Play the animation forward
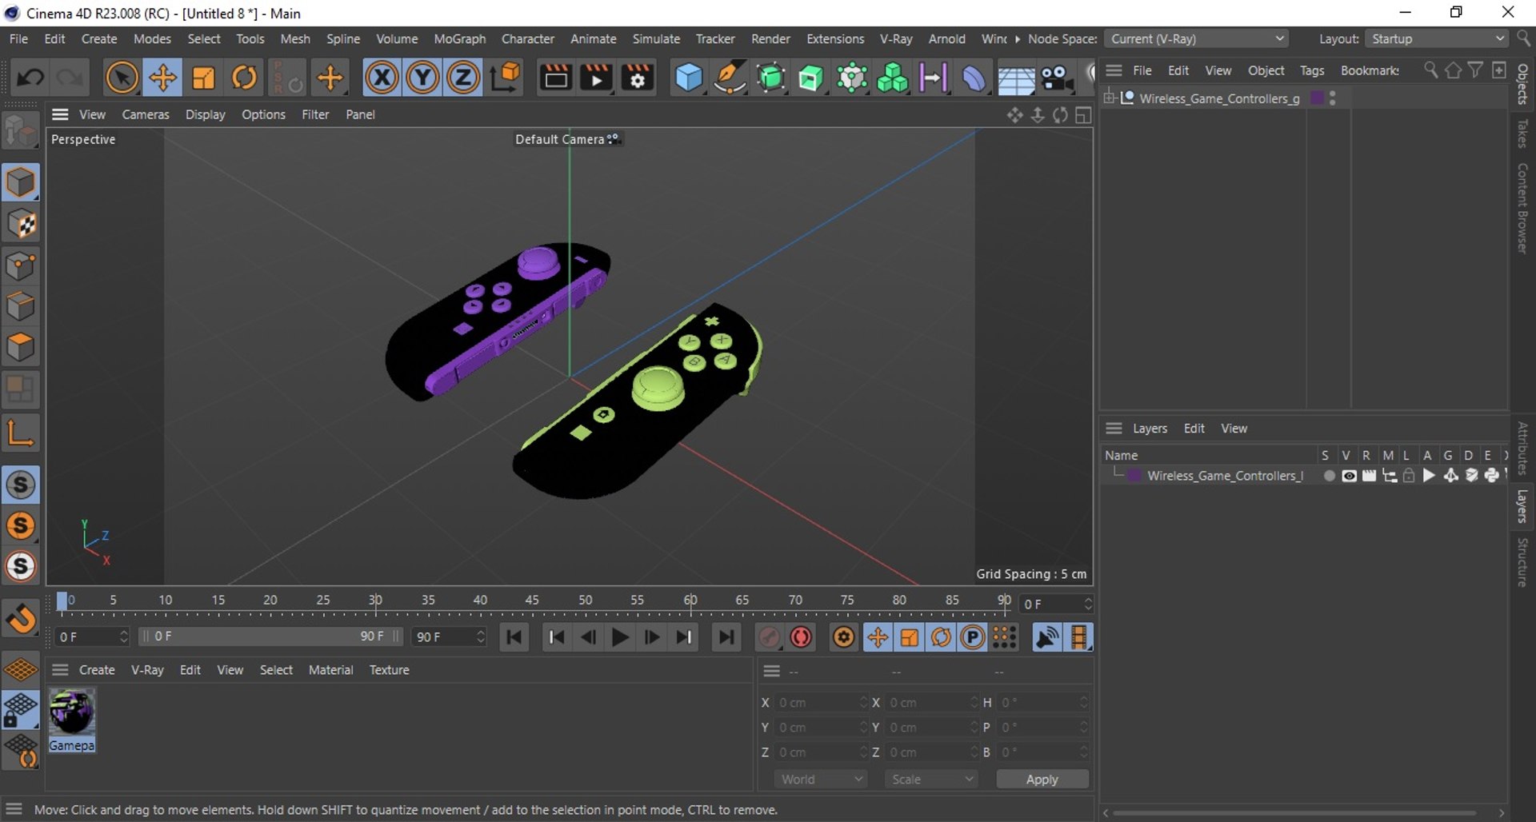 (620, 637)
